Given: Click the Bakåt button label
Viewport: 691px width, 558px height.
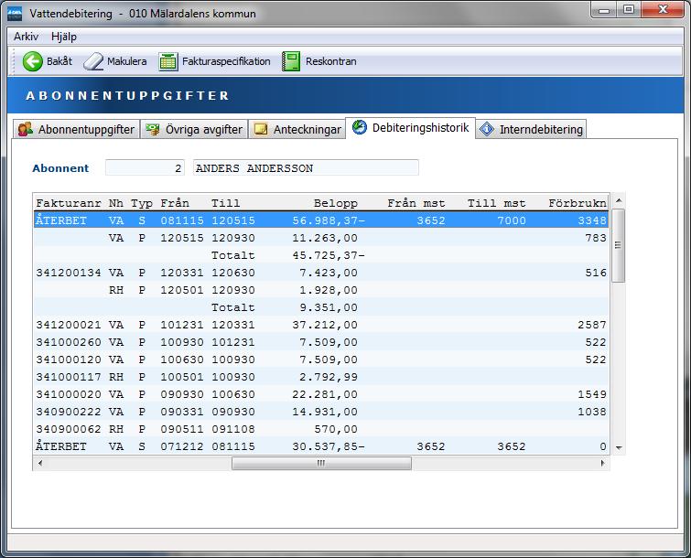Looking at the screenshot, I should 59,61.
